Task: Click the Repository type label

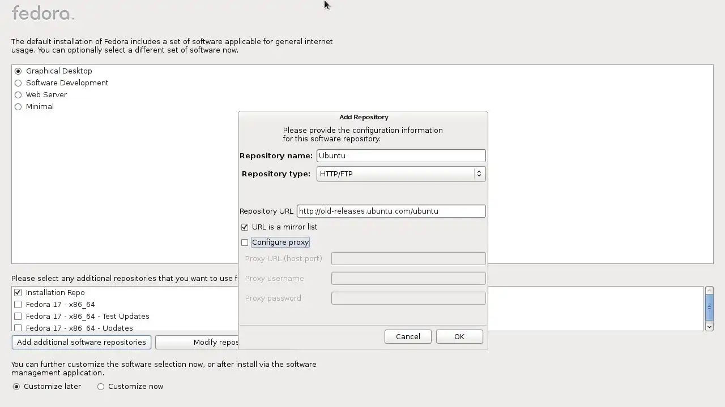Action: click(276, 174)
